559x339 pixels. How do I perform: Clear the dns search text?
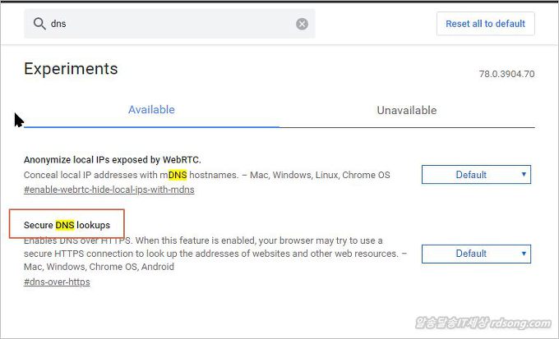point(302,24)
